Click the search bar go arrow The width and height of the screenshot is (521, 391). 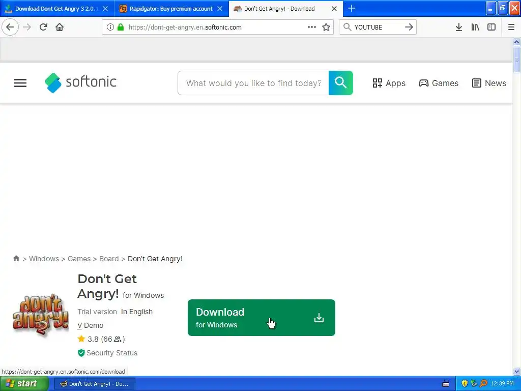409,27
